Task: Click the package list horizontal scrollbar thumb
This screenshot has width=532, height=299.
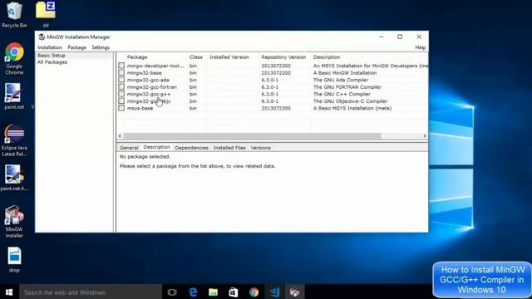Action: coord(252,135)
